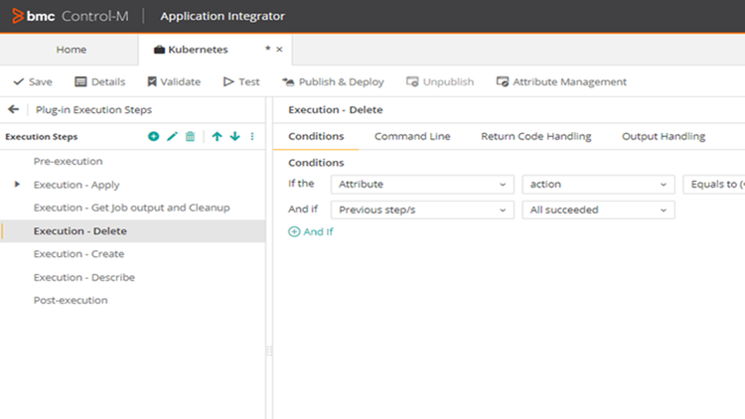Viewport: 745px width, 419px height.
Task: Click the panel splitter handle
Action: point(269,350)
